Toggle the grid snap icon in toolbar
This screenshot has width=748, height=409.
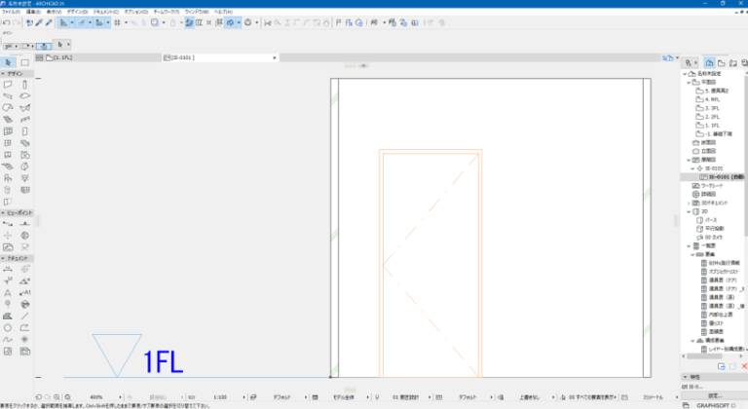click(x=117, y=22)
